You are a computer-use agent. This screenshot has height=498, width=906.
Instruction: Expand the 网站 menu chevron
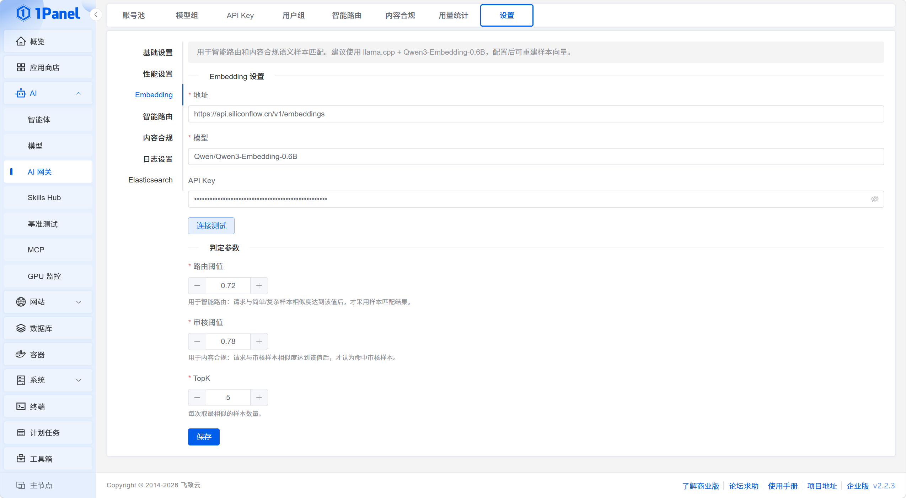click(x=79, y=302)
